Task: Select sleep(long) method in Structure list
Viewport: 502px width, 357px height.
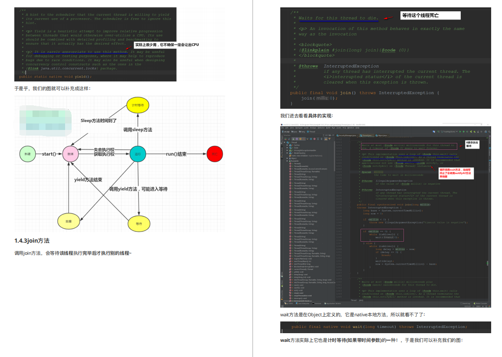Action: click(x=299, y=275)
